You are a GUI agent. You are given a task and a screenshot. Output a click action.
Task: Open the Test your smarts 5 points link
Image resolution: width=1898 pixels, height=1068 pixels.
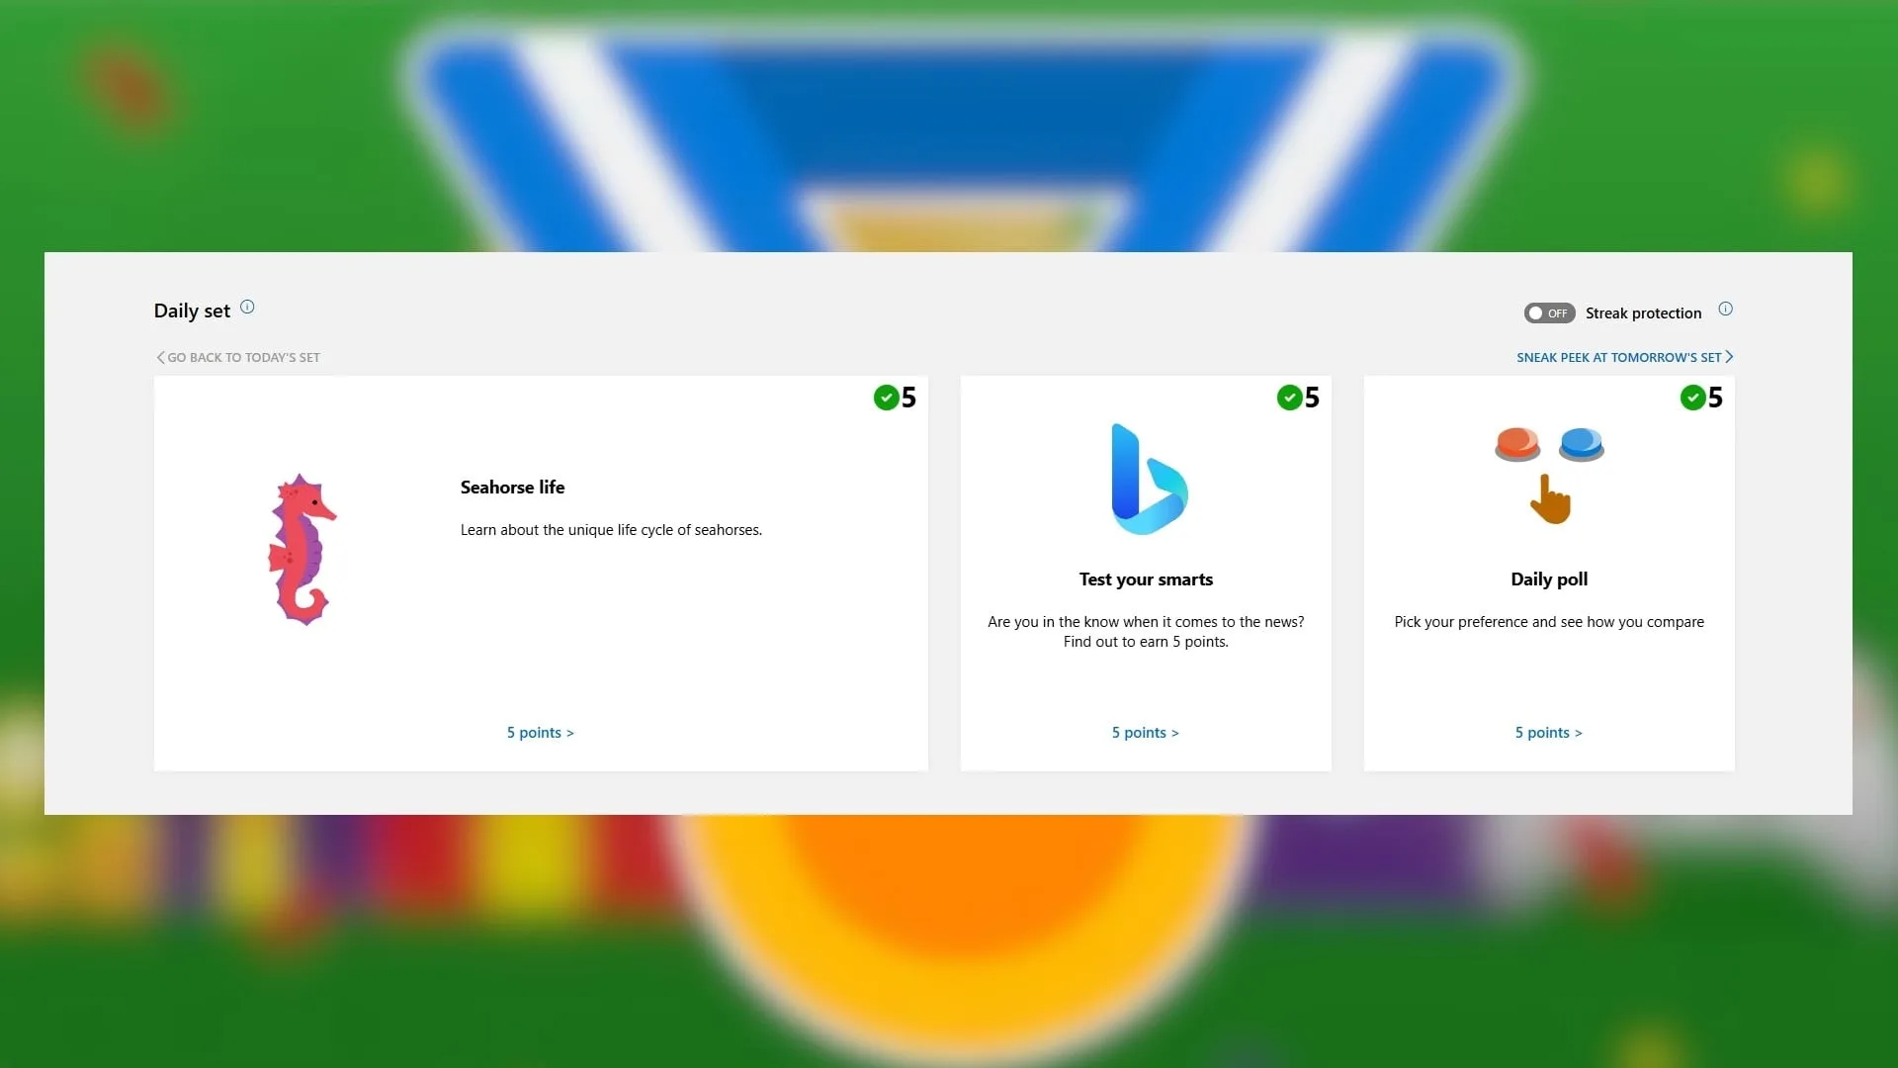point(1145,733)
